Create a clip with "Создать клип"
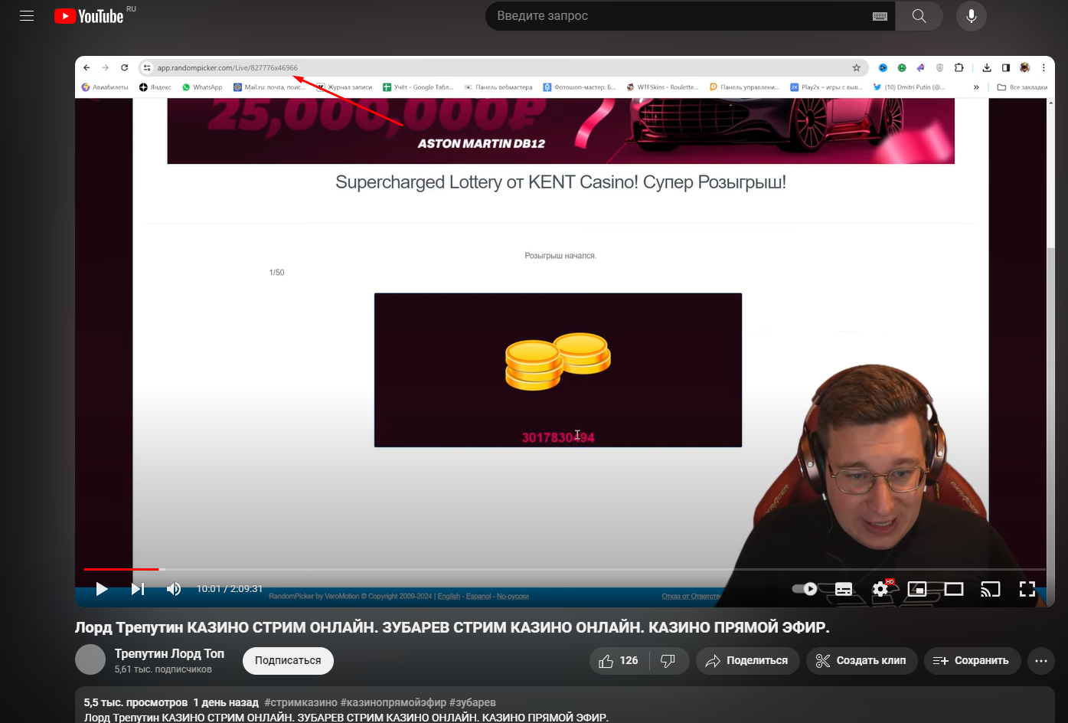Viewport: 1068px width, 723px height. coord(861,661)
